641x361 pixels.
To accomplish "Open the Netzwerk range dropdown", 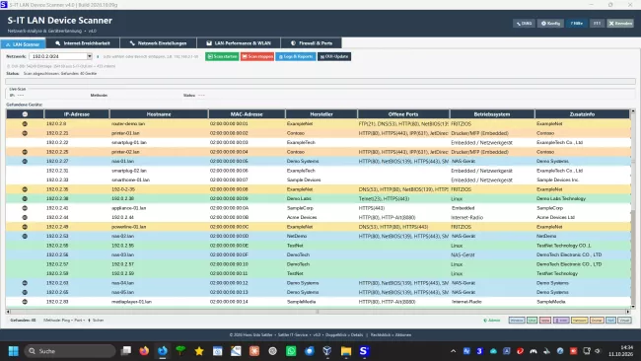I will click(x=89, y=56).
